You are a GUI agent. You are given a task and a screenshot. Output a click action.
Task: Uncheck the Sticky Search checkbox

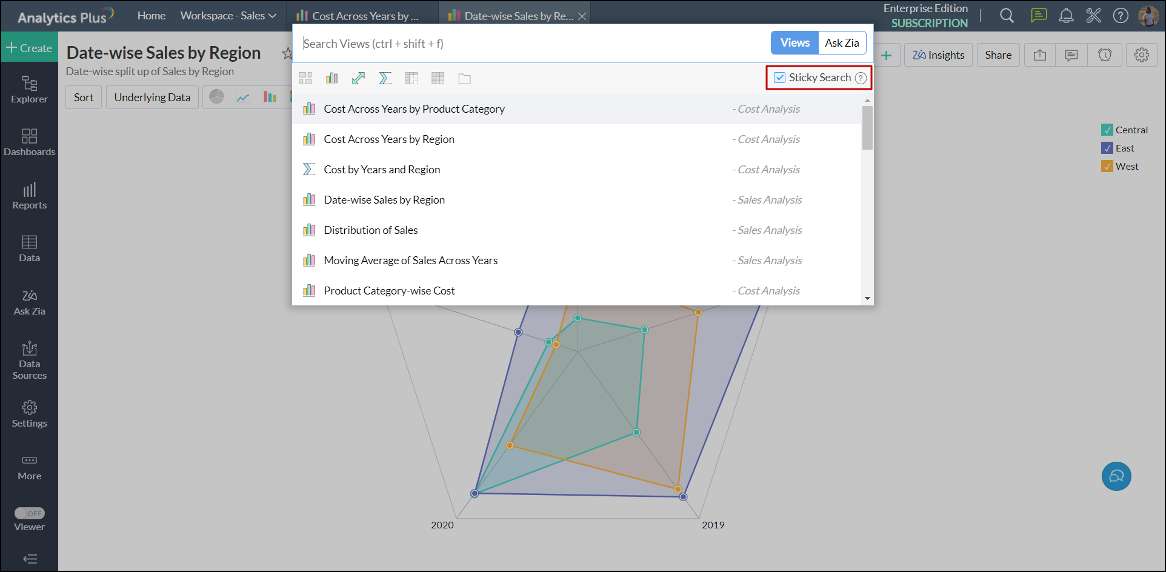[780, 78]
